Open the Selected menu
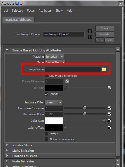 click(18, 11)
